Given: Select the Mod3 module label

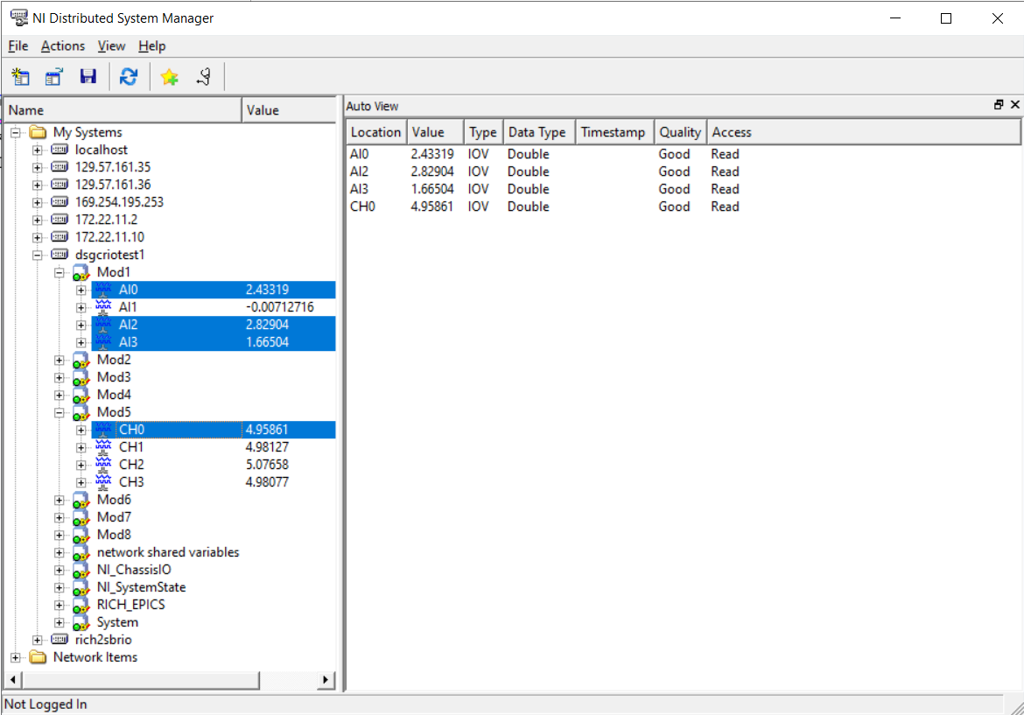Looking at the screenshot, I should tap(114, 377).
